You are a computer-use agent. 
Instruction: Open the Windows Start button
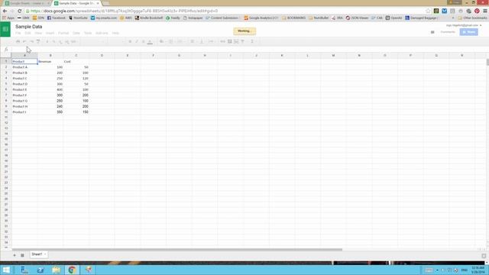coord(6,270)
